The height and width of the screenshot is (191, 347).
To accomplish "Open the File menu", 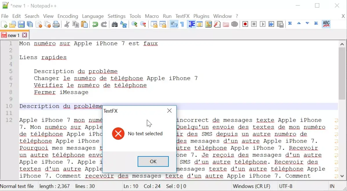I will (x=5, y=16).
